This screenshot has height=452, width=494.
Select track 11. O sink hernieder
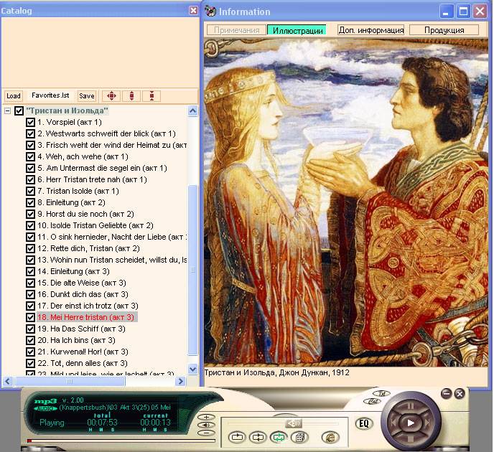(x=112, y=237)
